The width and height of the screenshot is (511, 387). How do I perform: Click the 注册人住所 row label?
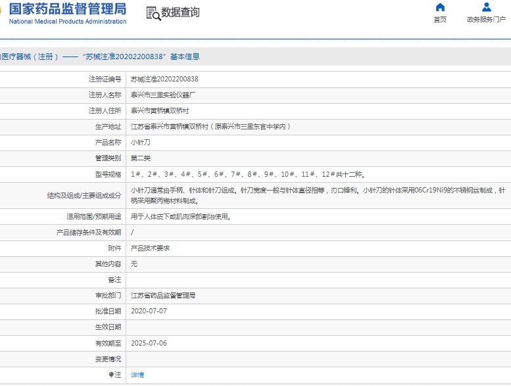105,110
